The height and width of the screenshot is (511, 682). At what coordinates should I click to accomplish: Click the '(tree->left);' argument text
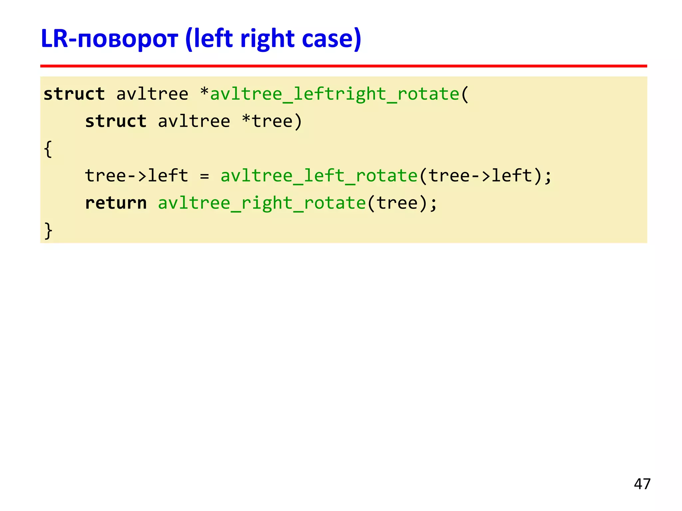tap(485, 176)
